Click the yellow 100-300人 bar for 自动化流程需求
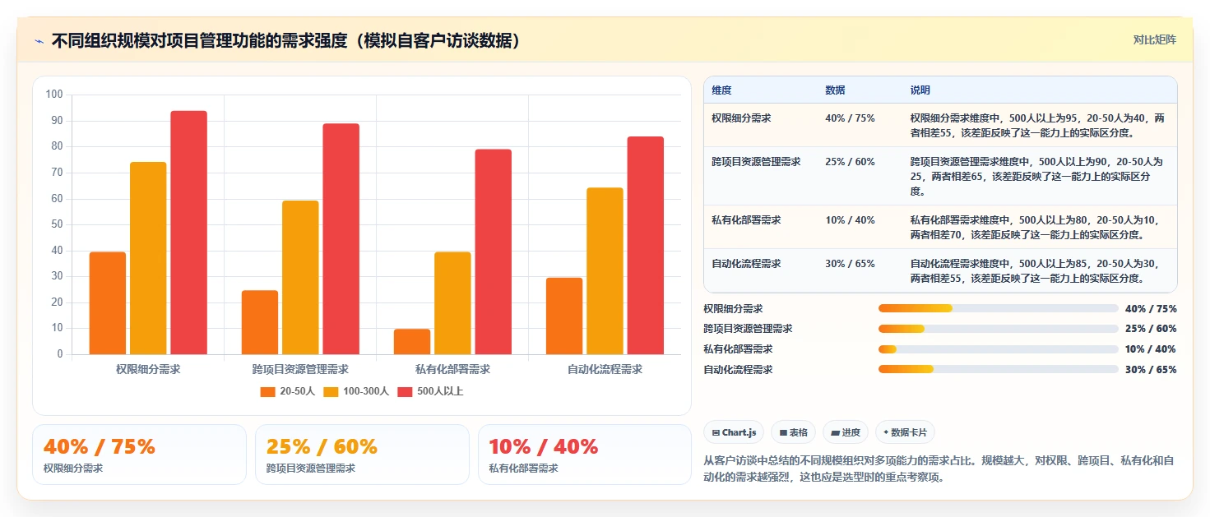Image resolution: width=1210 pixels, height=517 pixels. click(605, 271)
